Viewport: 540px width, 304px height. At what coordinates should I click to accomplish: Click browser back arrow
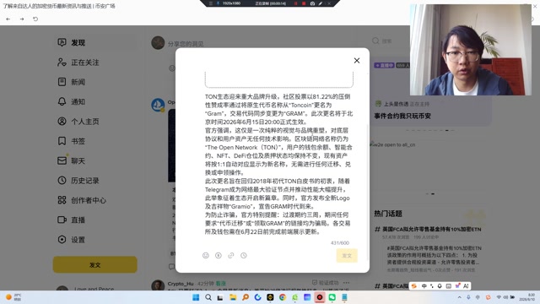[x=8, y=19]
